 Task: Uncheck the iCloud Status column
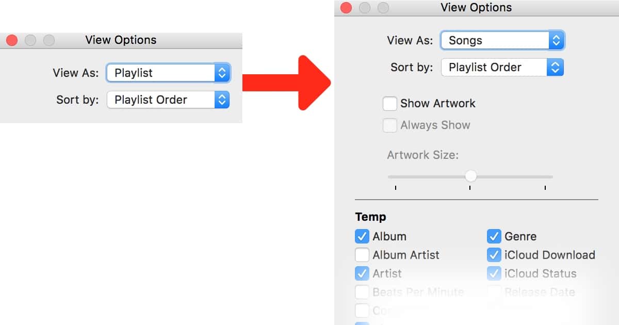pyautogui.click(x=494, y=274)
